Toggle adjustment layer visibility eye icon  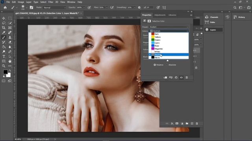click(x=181, y=78)
